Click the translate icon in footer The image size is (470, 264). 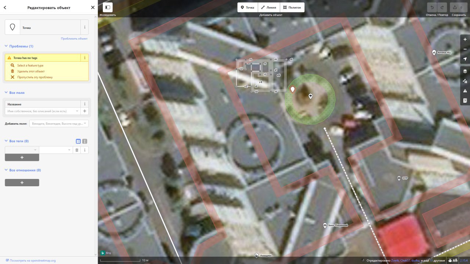pos(455,260)
